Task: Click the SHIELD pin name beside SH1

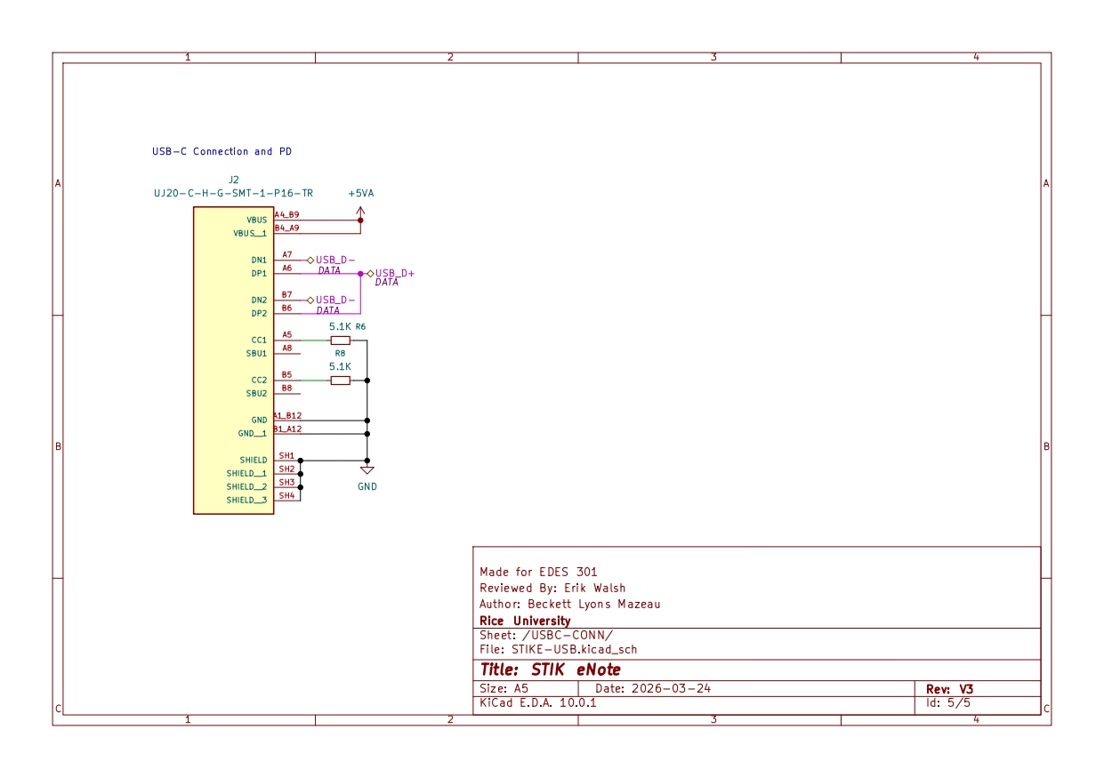Action: [x=253, y=460]
